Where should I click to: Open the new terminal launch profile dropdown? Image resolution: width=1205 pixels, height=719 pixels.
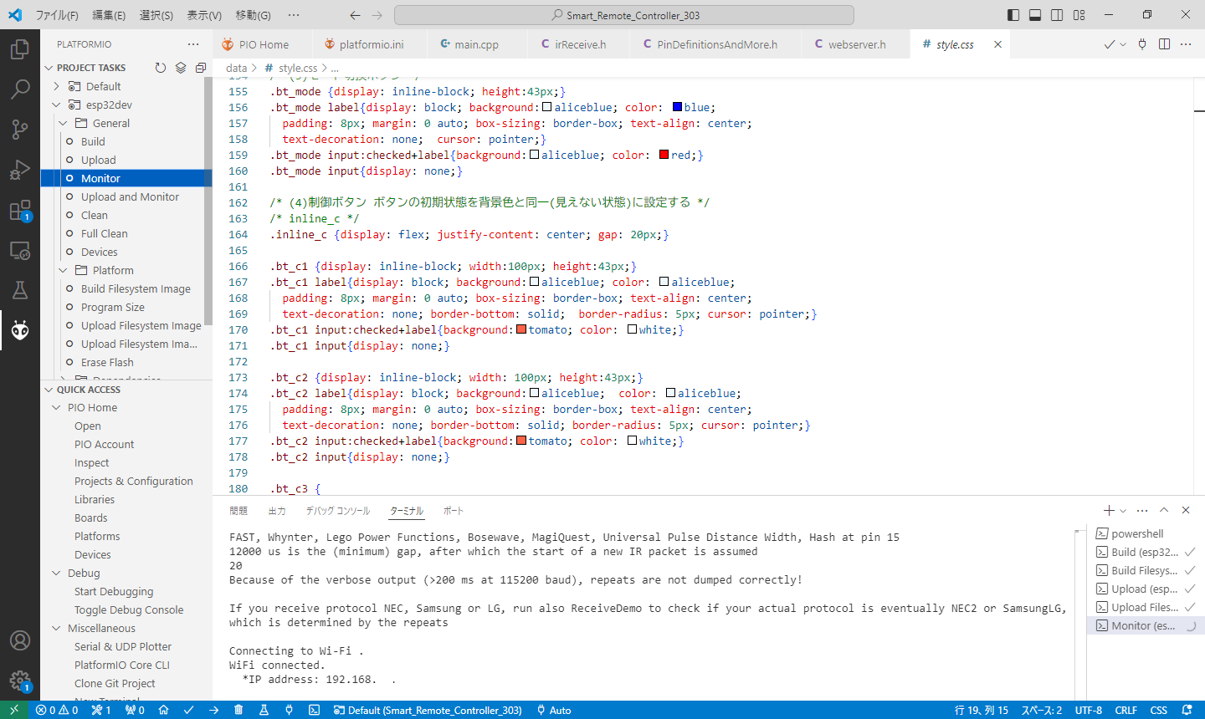click(1123, 511)
